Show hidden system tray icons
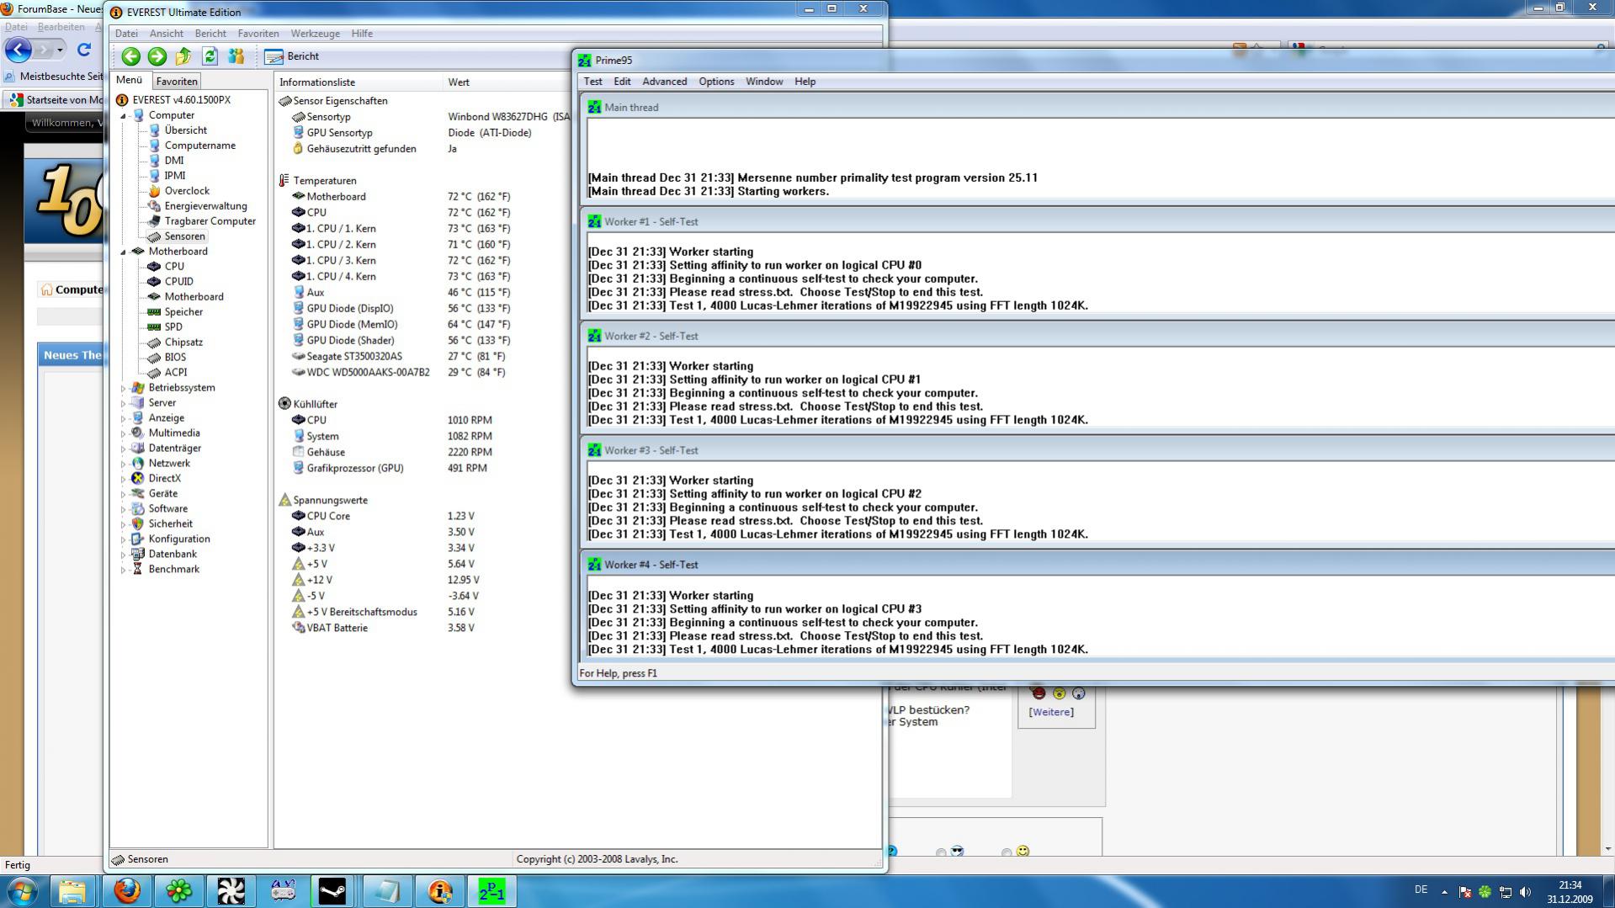This screenshot has width=1615, height=908. 1444,892
